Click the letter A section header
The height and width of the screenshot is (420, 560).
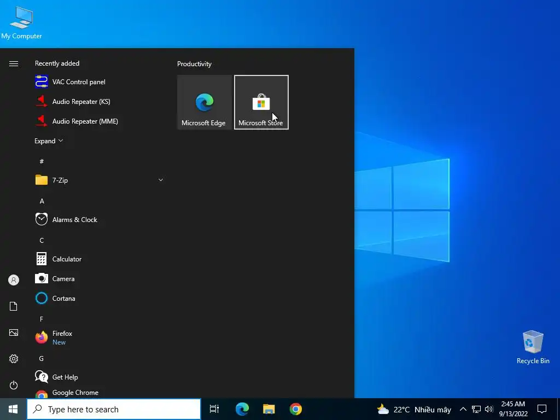click(42, 201)
